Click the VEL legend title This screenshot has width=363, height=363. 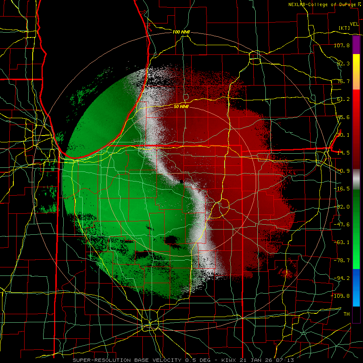pos(355,24)
